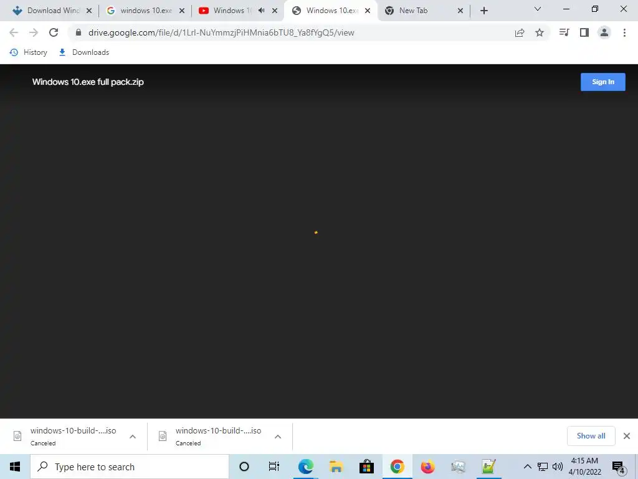View site security lock information

pyautogui.click(x=79, y=32)
